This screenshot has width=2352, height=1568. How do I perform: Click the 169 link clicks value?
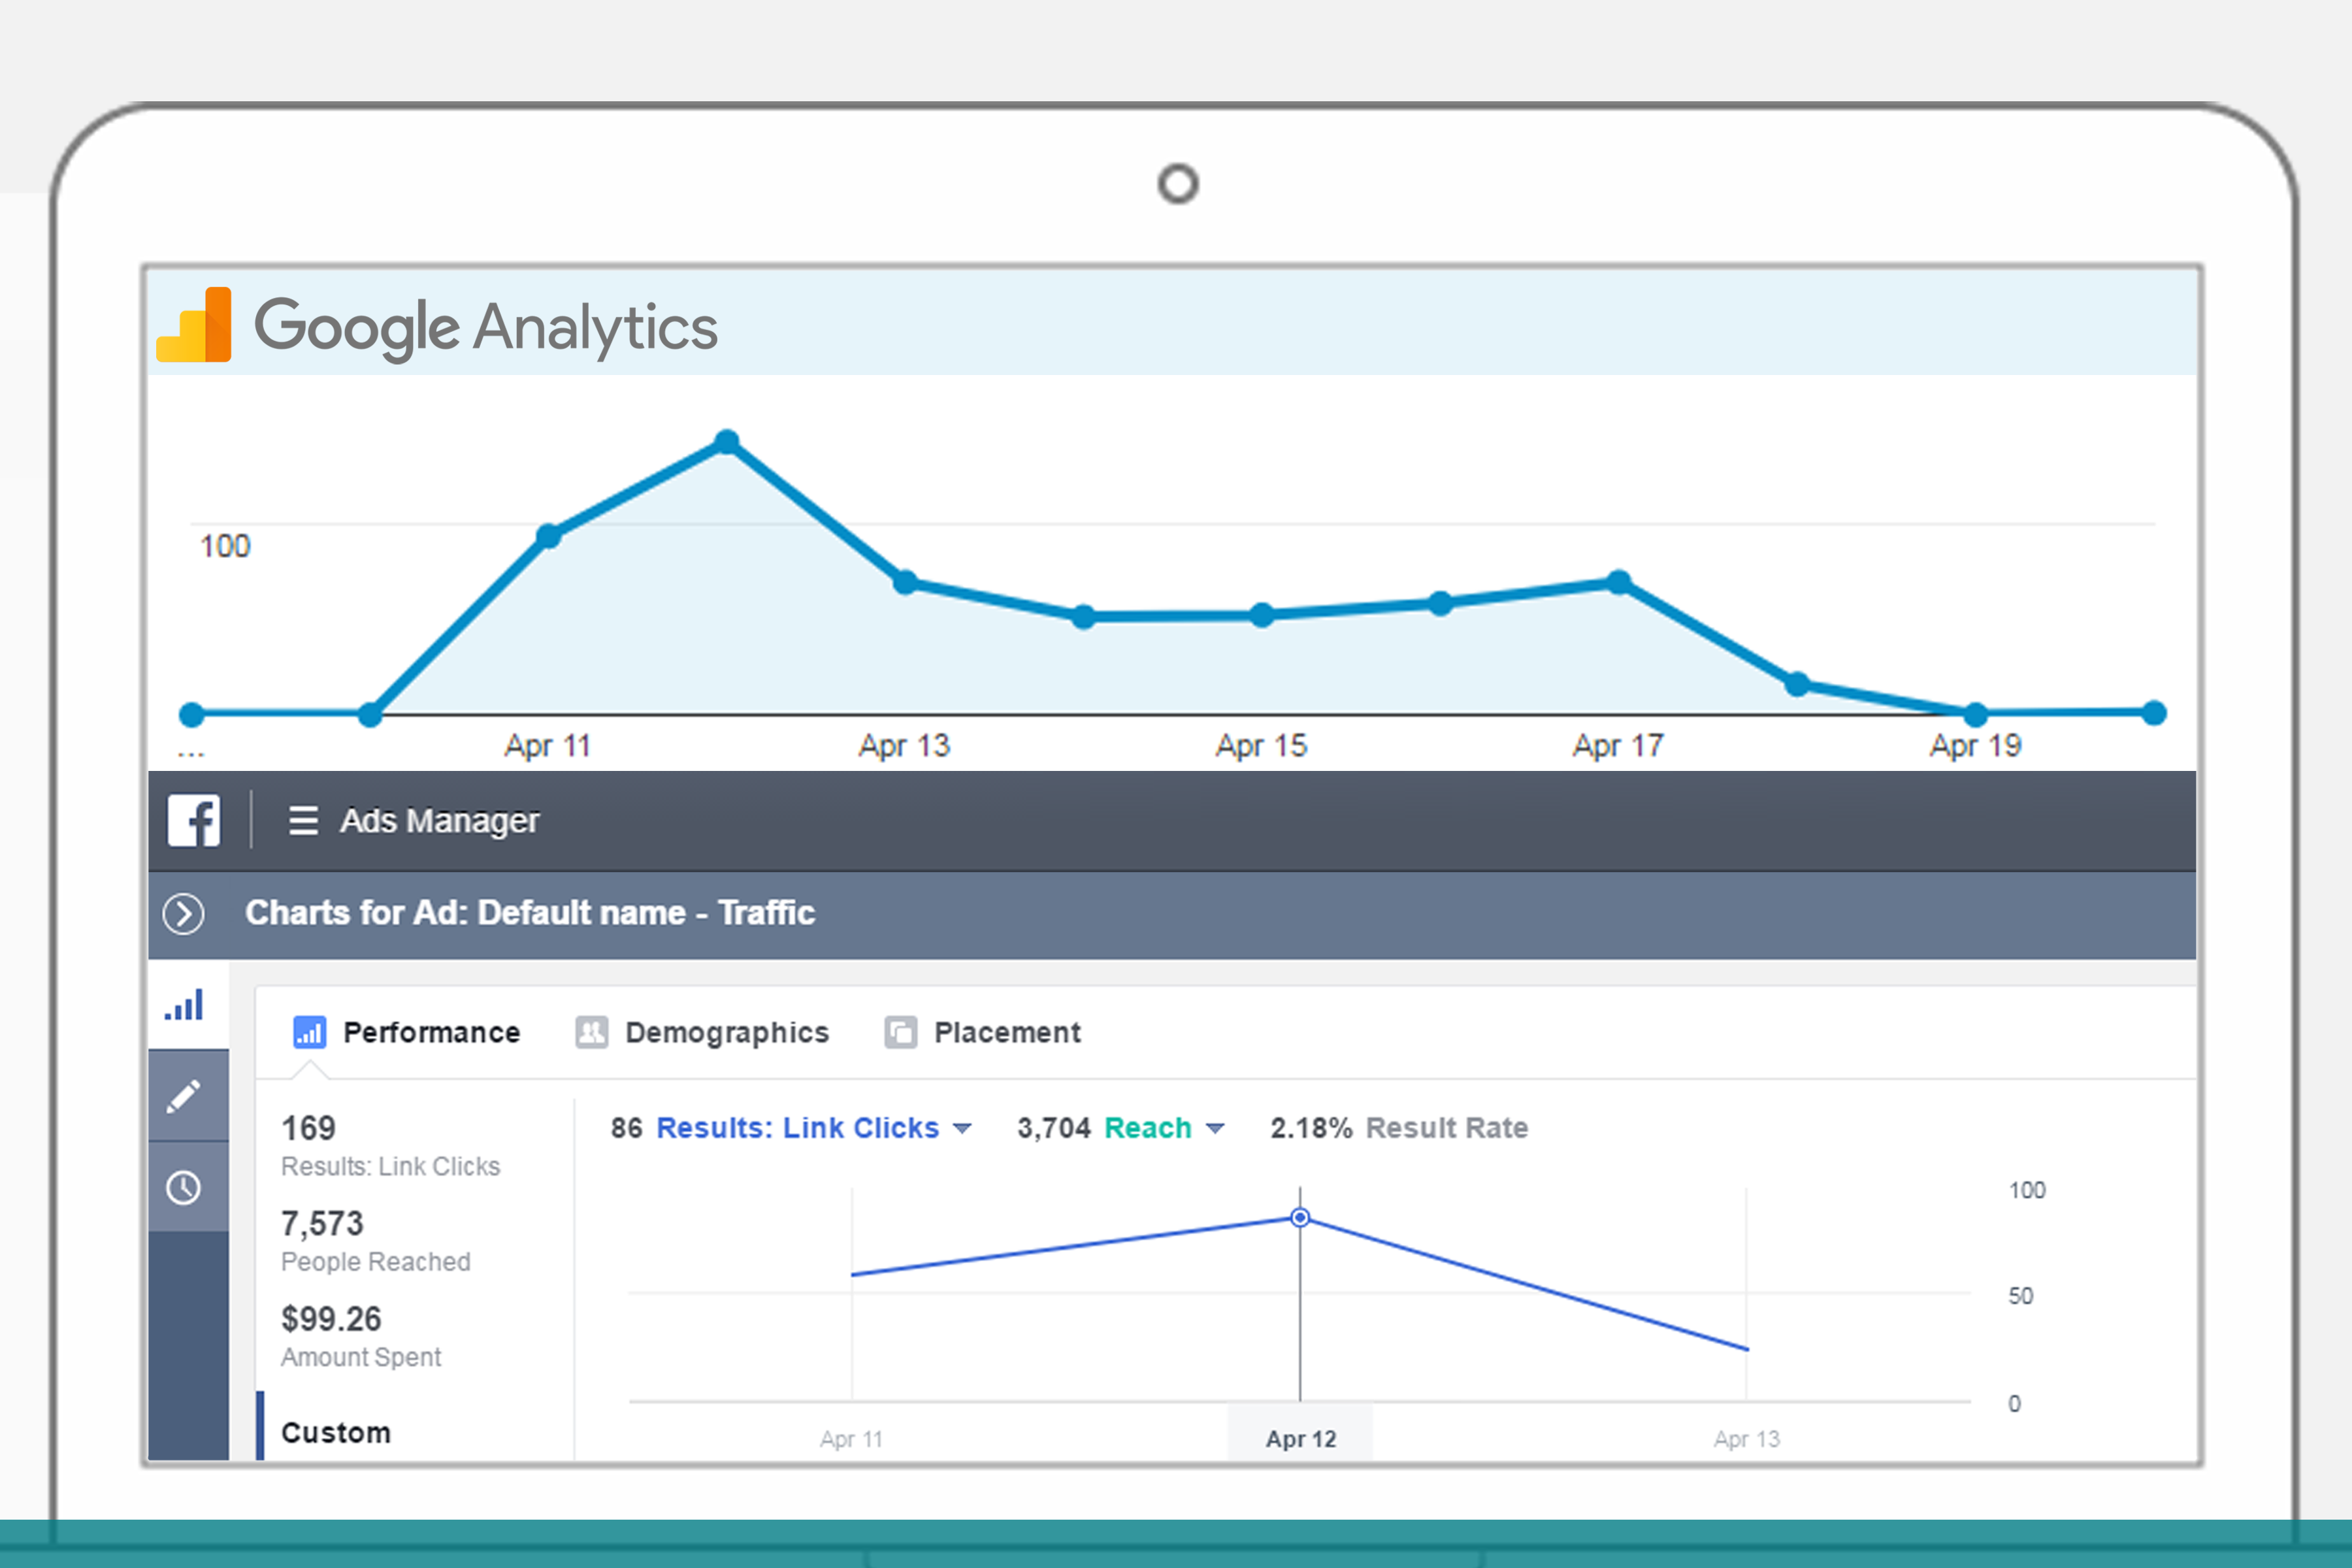click(x=308, y=1128)
